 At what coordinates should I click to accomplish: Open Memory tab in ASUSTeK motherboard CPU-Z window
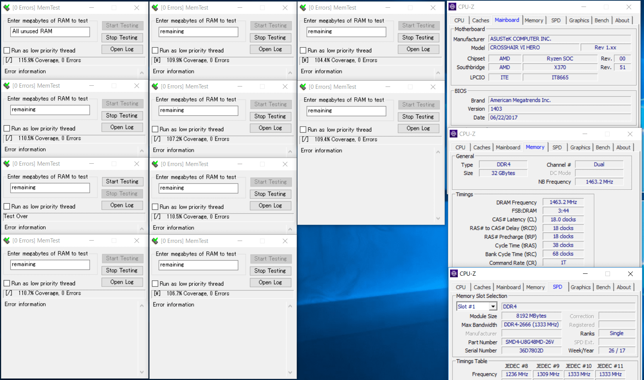534,20
